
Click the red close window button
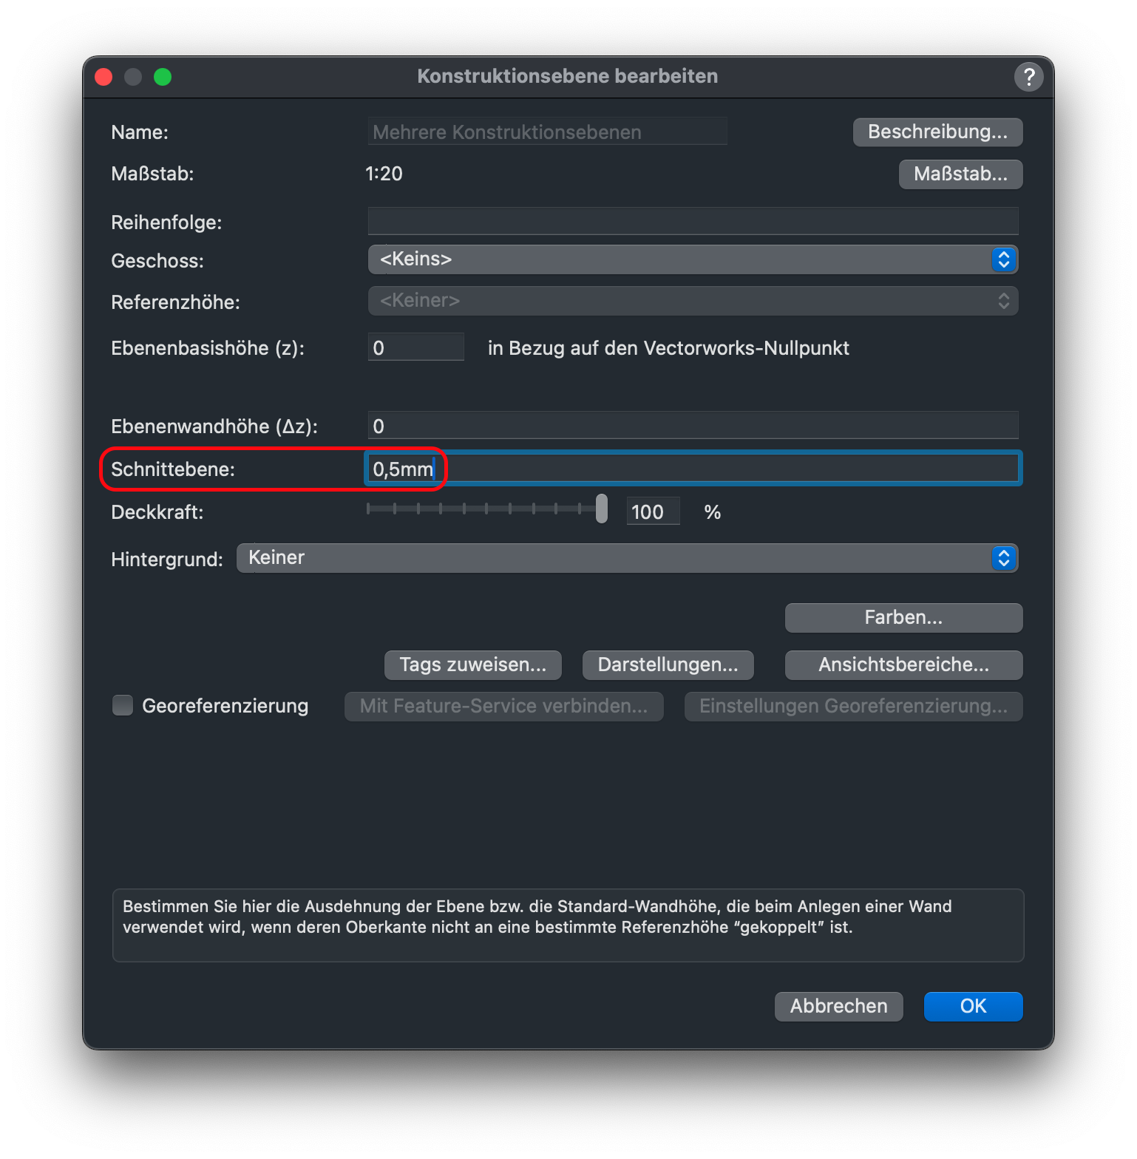click(104, 77)
